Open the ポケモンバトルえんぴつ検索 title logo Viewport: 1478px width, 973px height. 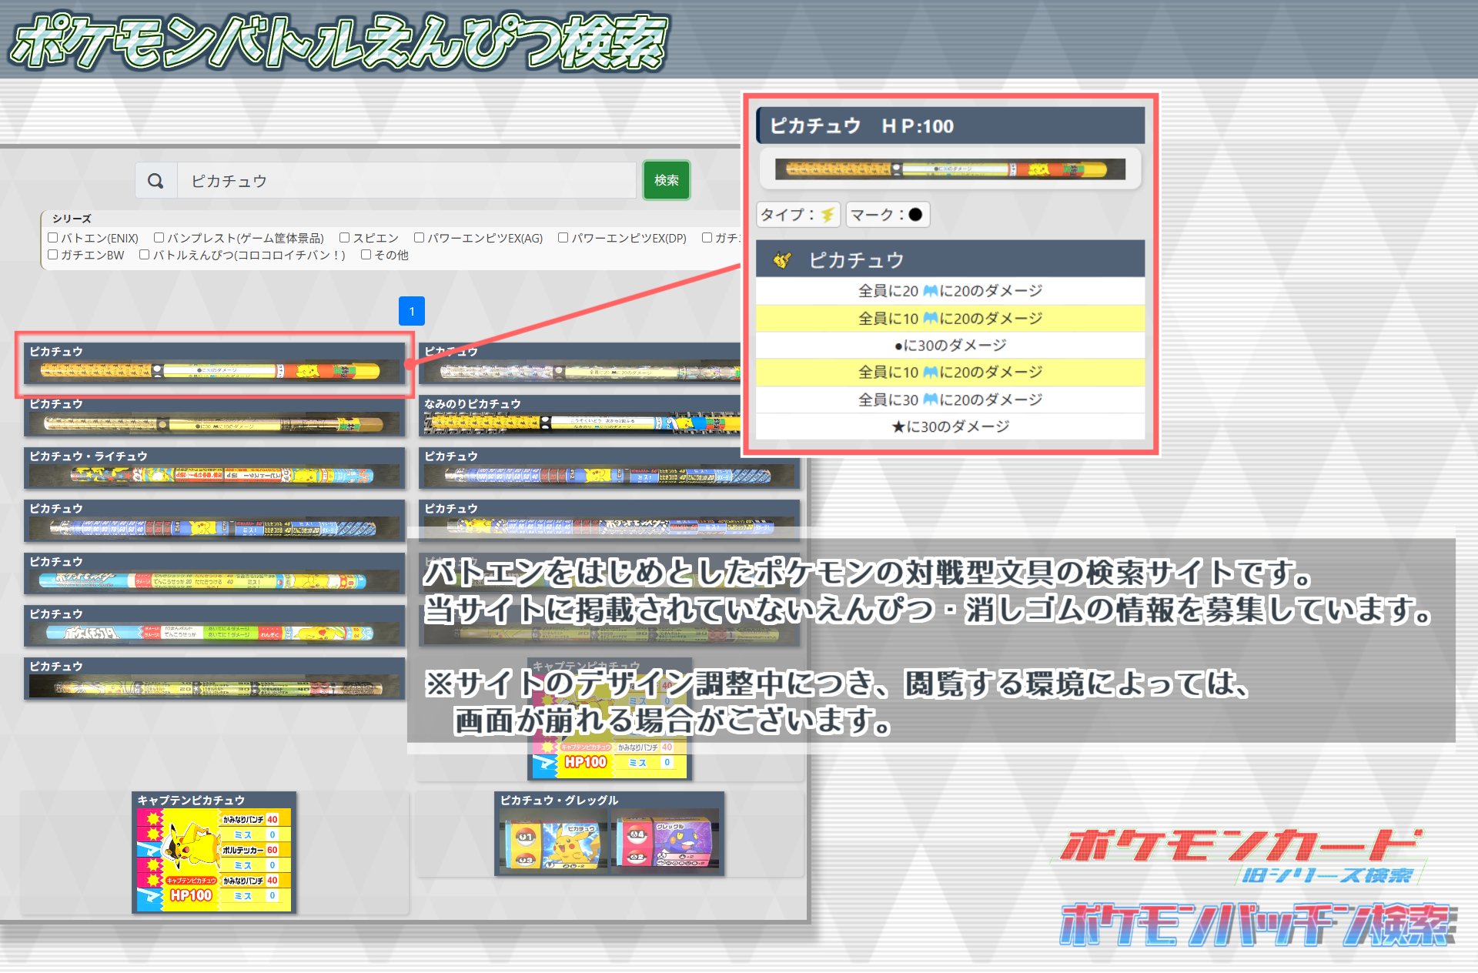339,42
